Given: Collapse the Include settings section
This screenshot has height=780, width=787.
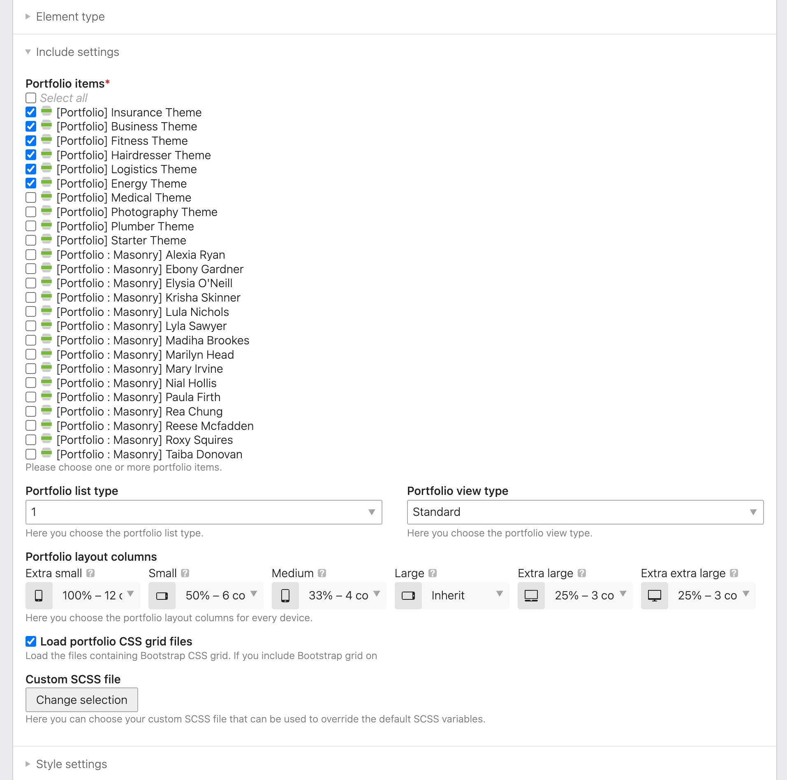Looking at the screenshot, I should coord(77,52).
